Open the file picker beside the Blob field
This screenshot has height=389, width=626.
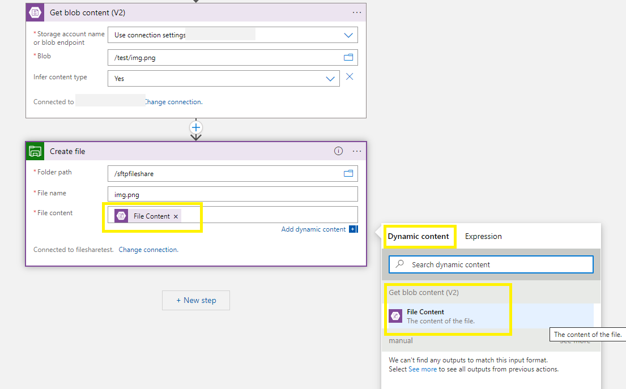(348, 57)
